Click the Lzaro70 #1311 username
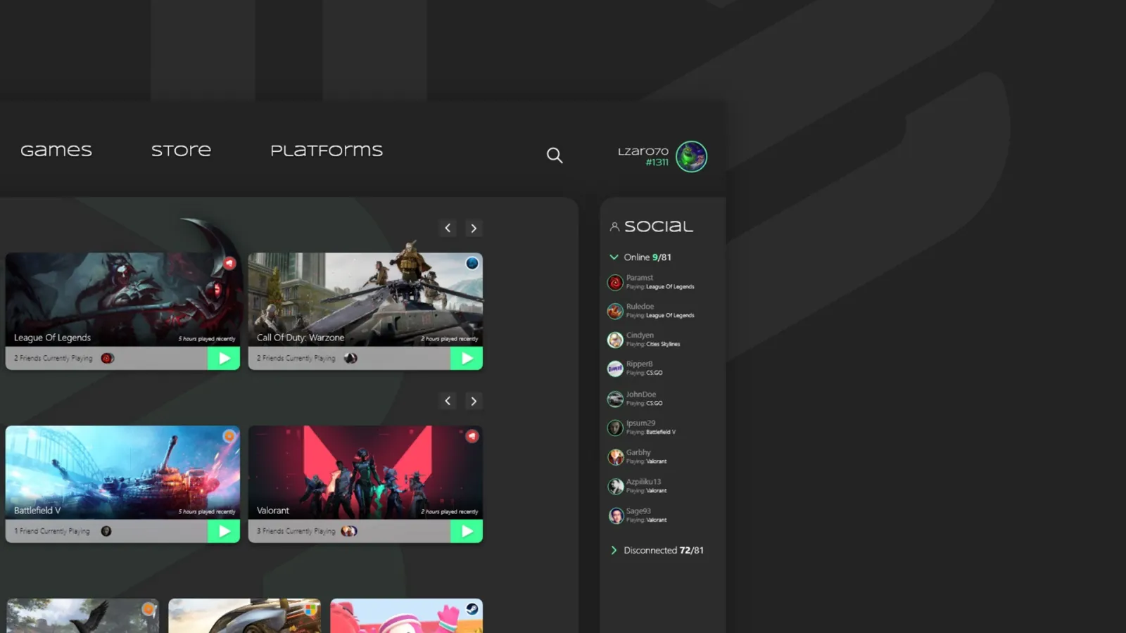Screen dimensions: 1126x633 [643, 156]
